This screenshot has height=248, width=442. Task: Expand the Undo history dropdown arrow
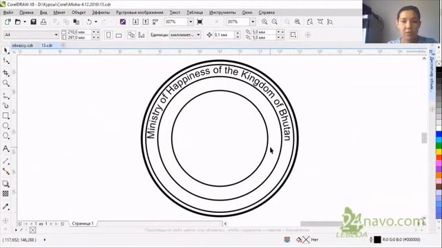[x=96, y=21]
